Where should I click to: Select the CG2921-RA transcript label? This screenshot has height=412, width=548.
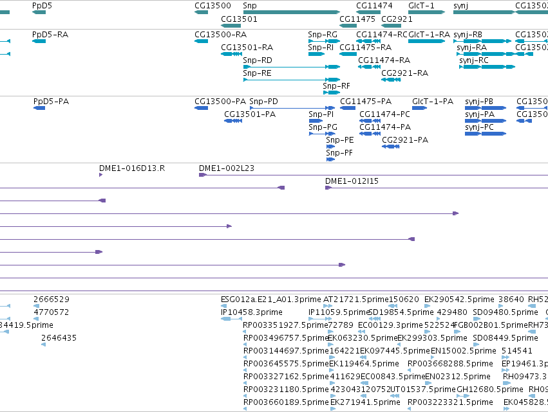[404, 73]
